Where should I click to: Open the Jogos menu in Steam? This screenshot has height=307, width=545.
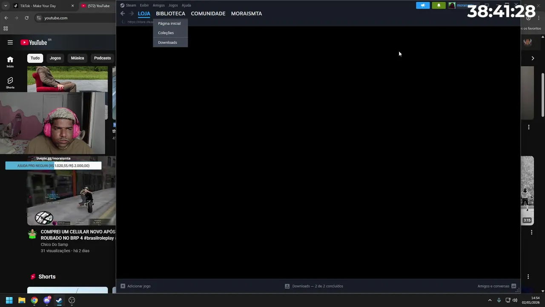(x=173, y=5)
